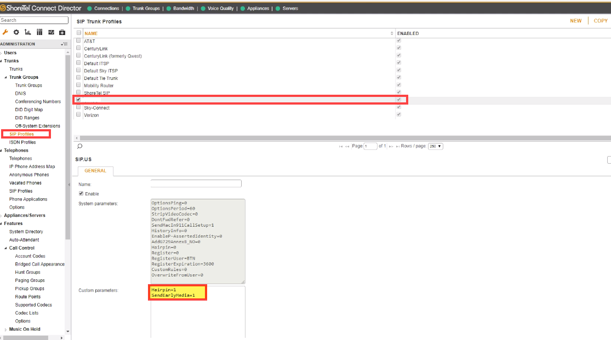
Task: Click the magnifier search icon below the table
Action: pyautogui.click(x=80, y=146)
